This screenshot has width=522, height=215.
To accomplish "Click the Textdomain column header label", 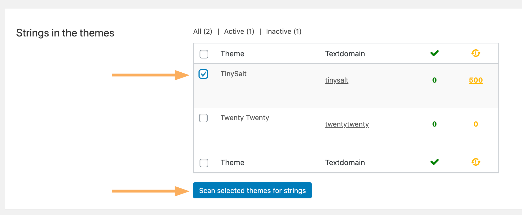I will [345, 54].
